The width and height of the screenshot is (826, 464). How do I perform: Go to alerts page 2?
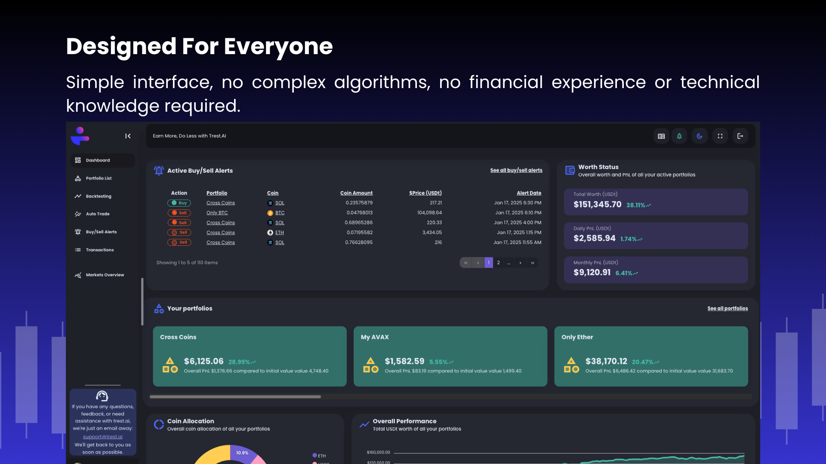pos(499,263)
